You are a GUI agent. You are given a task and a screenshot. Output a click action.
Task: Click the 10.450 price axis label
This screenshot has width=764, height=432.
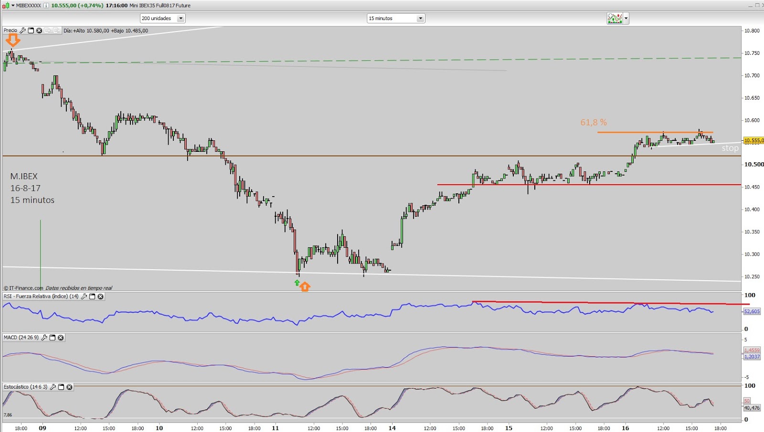[x=752, y=187]
